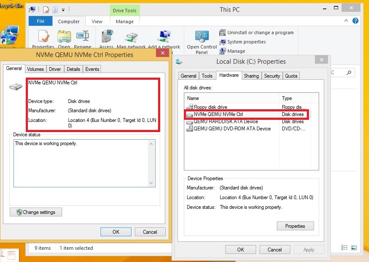Screen dimensions: 369x262
Task: Open the File menu tab
Action: click(x=41, y=21)
